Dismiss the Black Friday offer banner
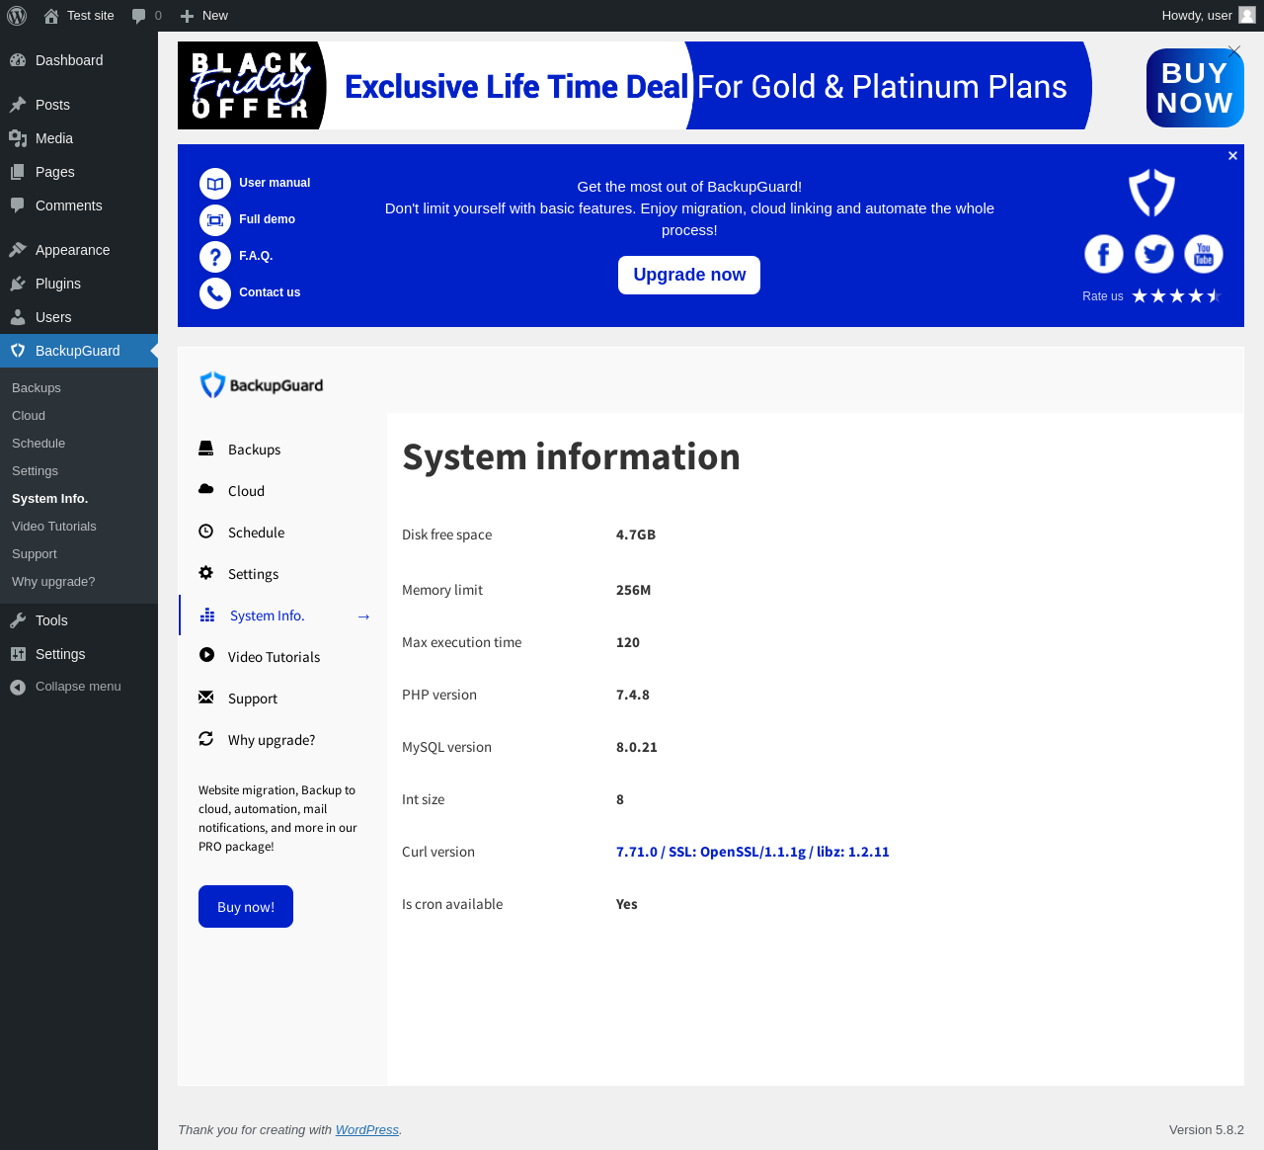 pos(1234,49)
